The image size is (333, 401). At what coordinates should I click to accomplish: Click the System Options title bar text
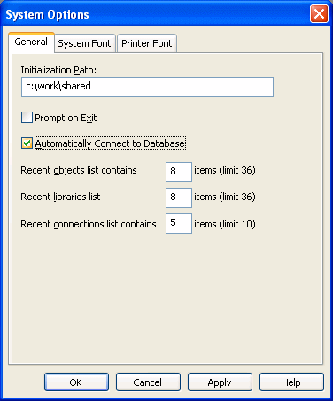(x=47, y=14)
